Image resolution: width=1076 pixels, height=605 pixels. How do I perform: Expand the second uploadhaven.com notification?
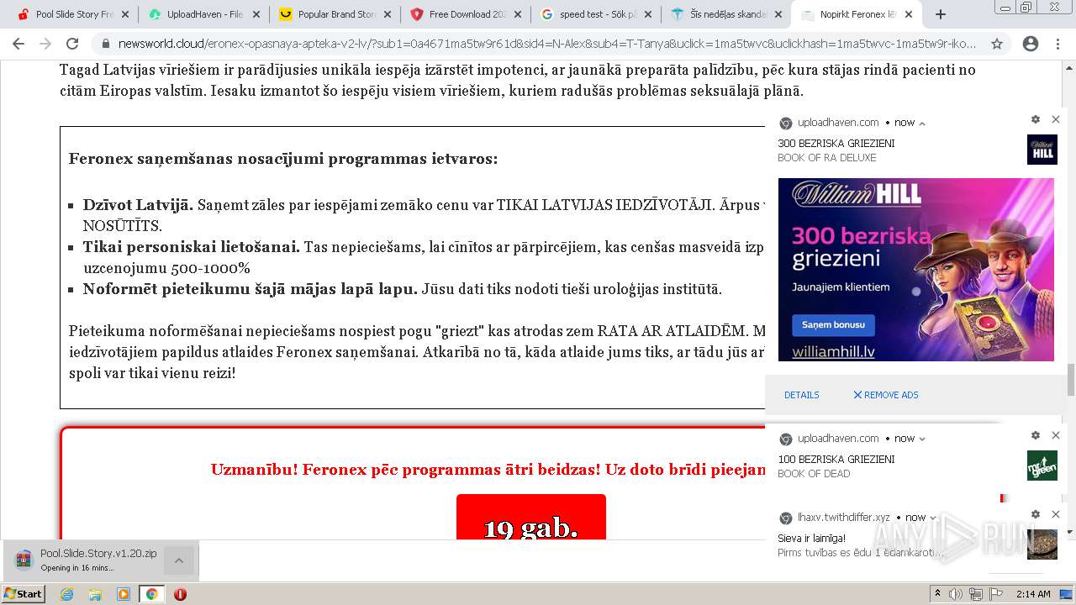point(922,439)
